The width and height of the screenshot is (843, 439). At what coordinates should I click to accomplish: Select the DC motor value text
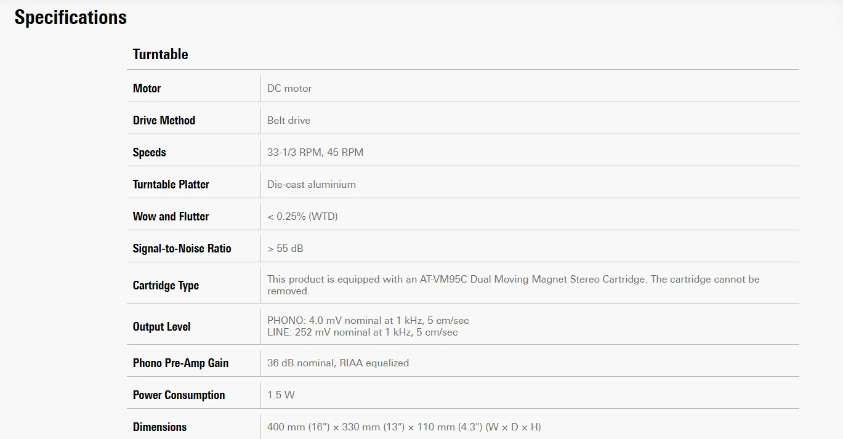pyautogui.click(x=289, y=88)
